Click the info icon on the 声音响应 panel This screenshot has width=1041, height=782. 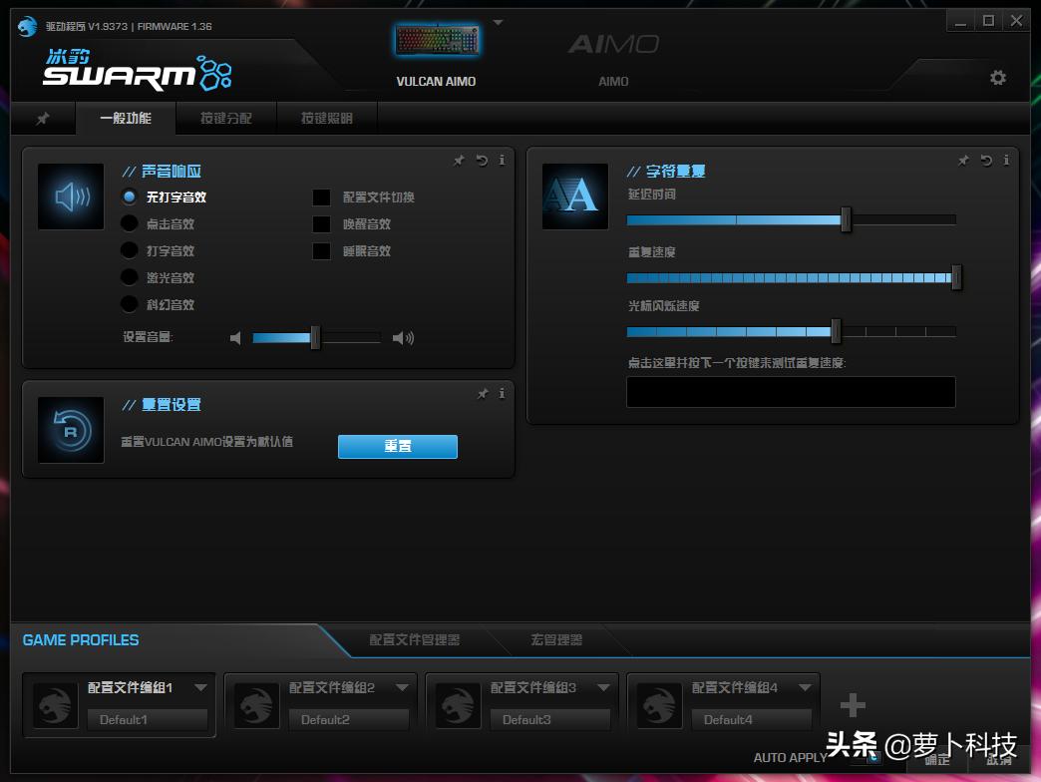pos(502,160)
